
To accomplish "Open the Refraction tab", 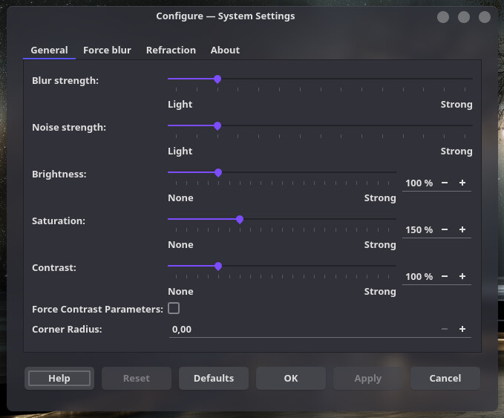I will point(171,50).
